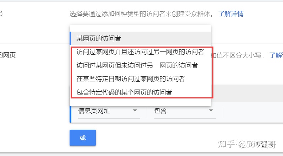
Task: Open the 了解详情 link at top
Action: [231, 14]
